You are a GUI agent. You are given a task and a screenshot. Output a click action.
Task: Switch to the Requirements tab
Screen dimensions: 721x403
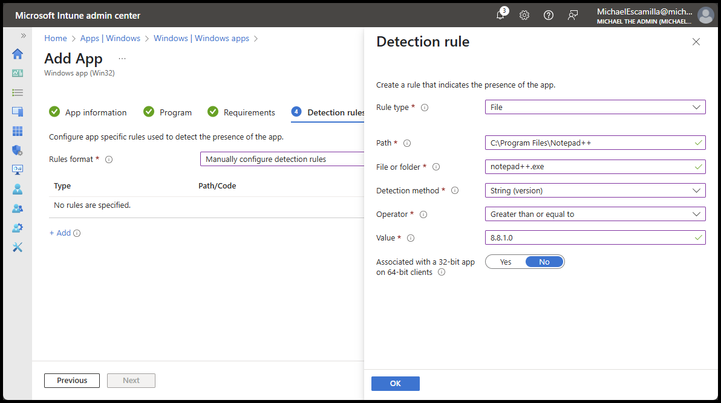coord(249,112)
